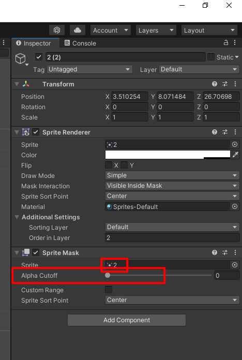The width and height of the screenshot is (242, 360).
Task: Click the Alpha Cutoff slider handle
Action: click(108, 275)
